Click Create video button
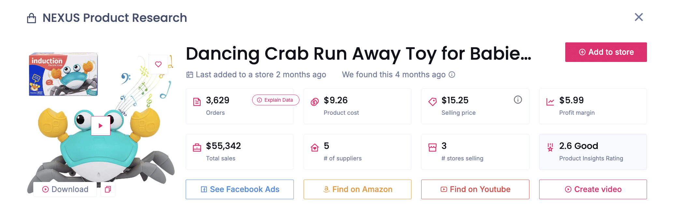Screen dimensions: 675x208 pos(593,189)
